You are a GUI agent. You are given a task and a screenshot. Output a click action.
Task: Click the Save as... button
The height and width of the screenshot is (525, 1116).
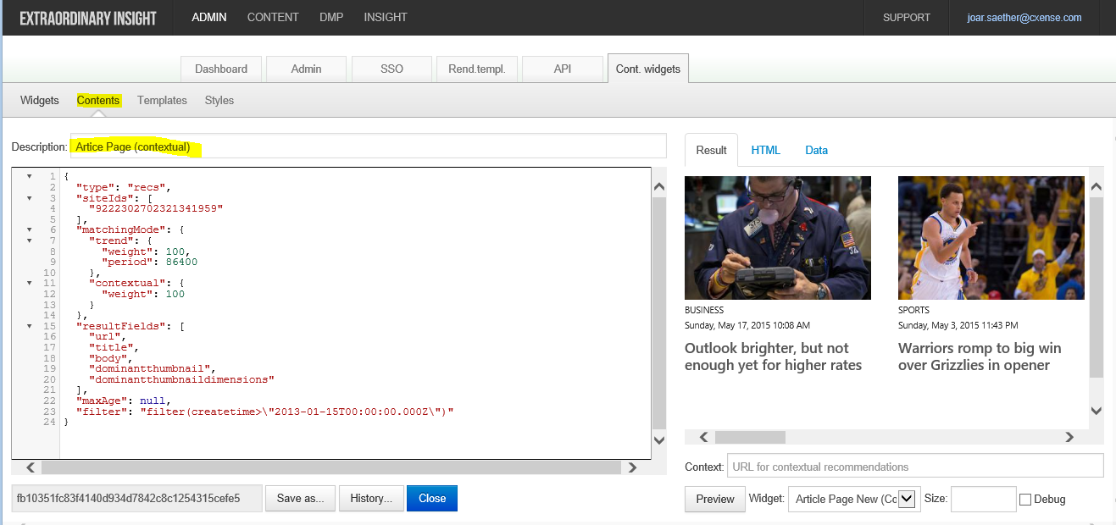click(301, 498)
